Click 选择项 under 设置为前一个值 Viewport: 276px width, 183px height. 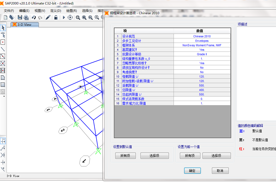pyautogui.click(x=216, y=156)
